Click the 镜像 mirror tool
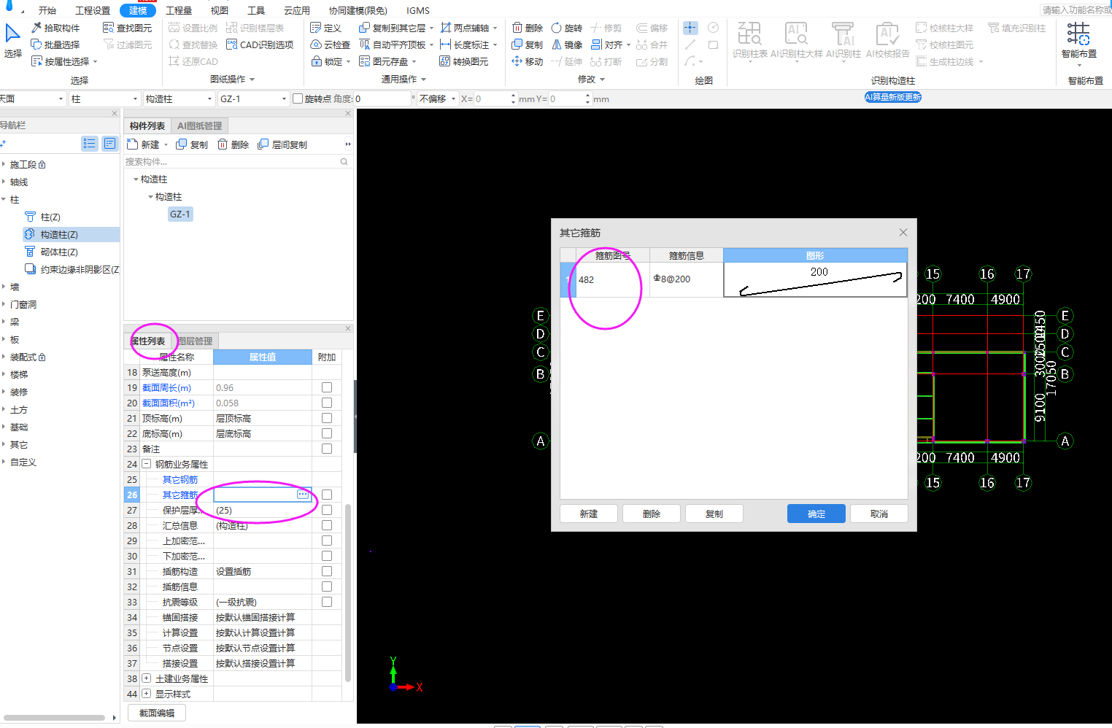This screenshot has height=728, width=1112. pyautogui.click(x=567, y=44)
